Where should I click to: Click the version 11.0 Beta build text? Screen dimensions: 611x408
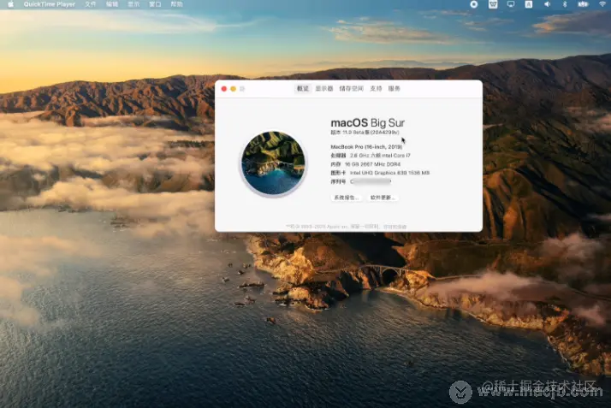(x=365, y=133)
